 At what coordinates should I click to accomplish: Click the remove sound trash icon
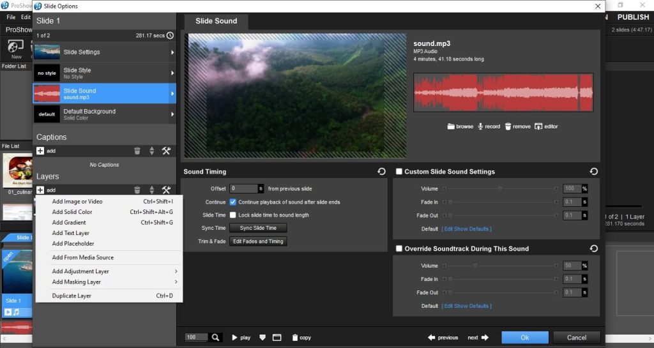point(508,126)
